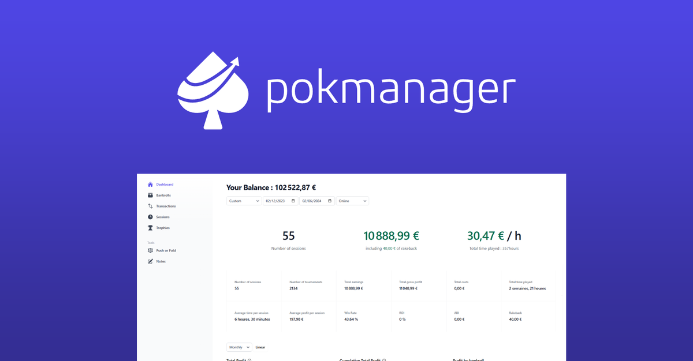
Task: Click the Total gross profit value 11 048,99 €
Action: (x=408, y=288)
